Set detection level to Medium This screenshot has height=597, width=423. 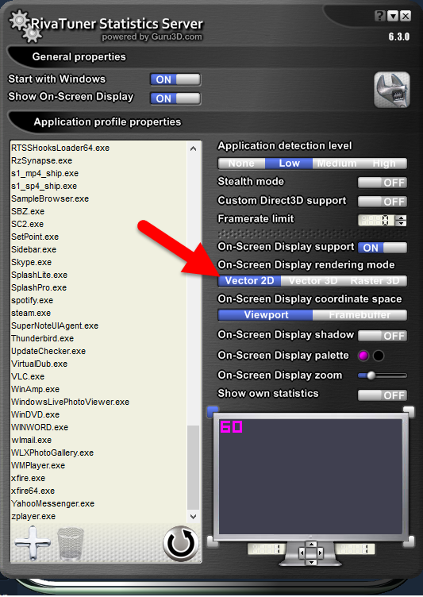(336, 164)
